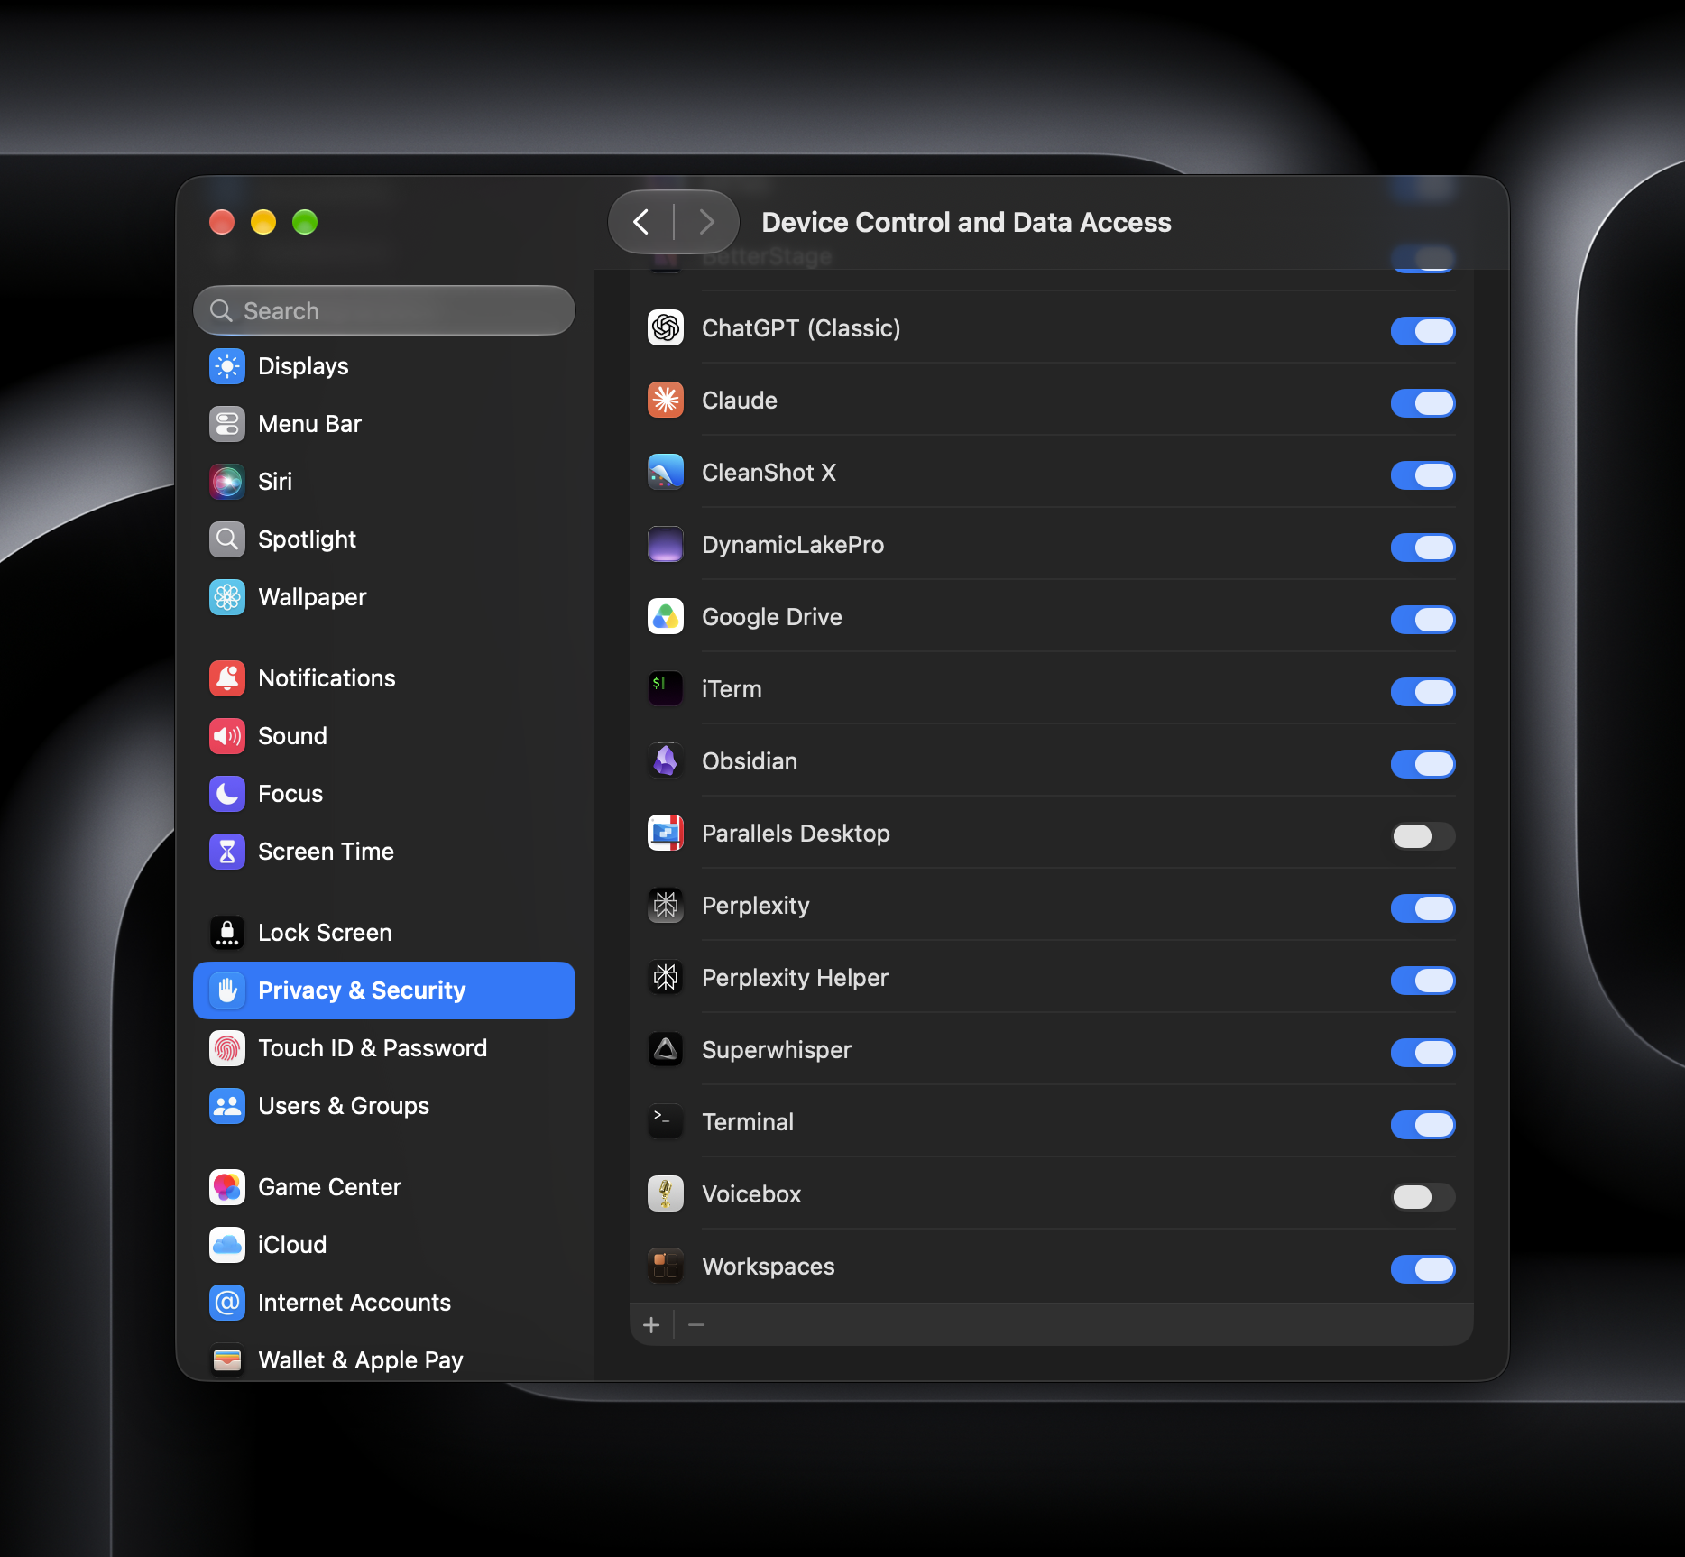Disable the Workspaces toggle

click(x=1423, y=1269)
